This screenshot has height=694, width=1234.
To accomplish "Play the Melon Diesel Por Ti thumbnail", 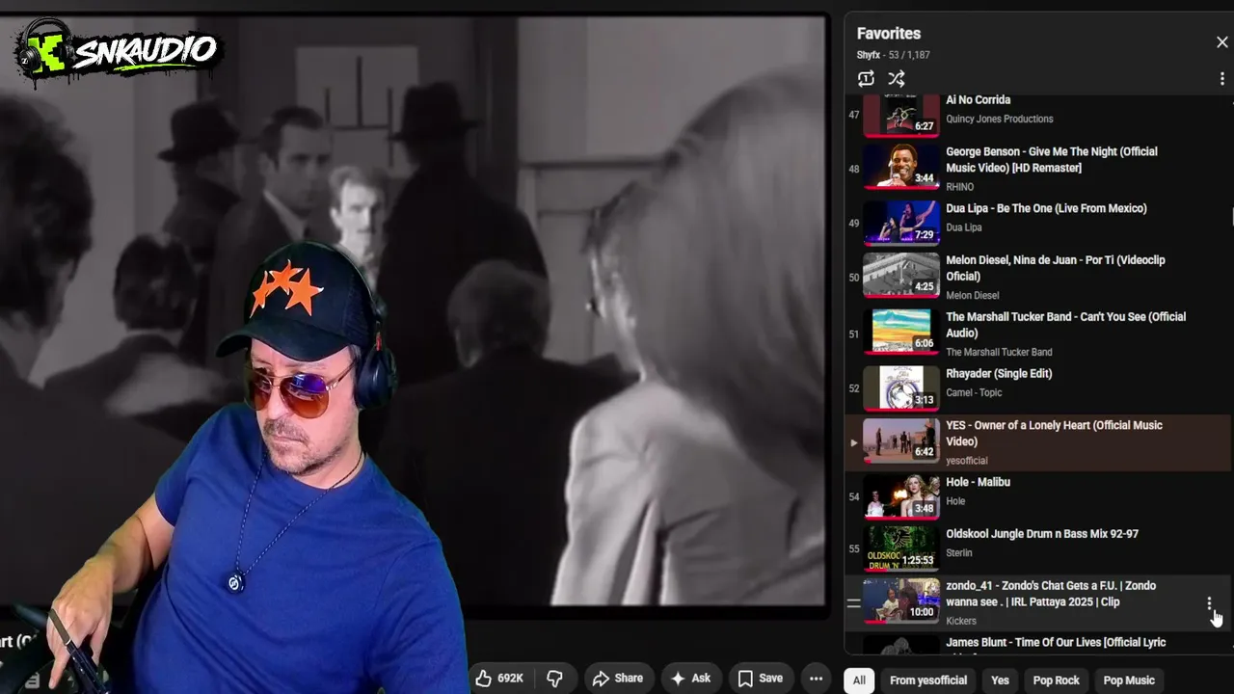I will (x=900, y=275).
